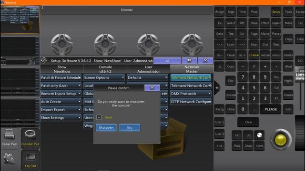The height and width of the screenshot is (171, 305).
Task: Click the Pause key
Action: click(x=231, y=55)
